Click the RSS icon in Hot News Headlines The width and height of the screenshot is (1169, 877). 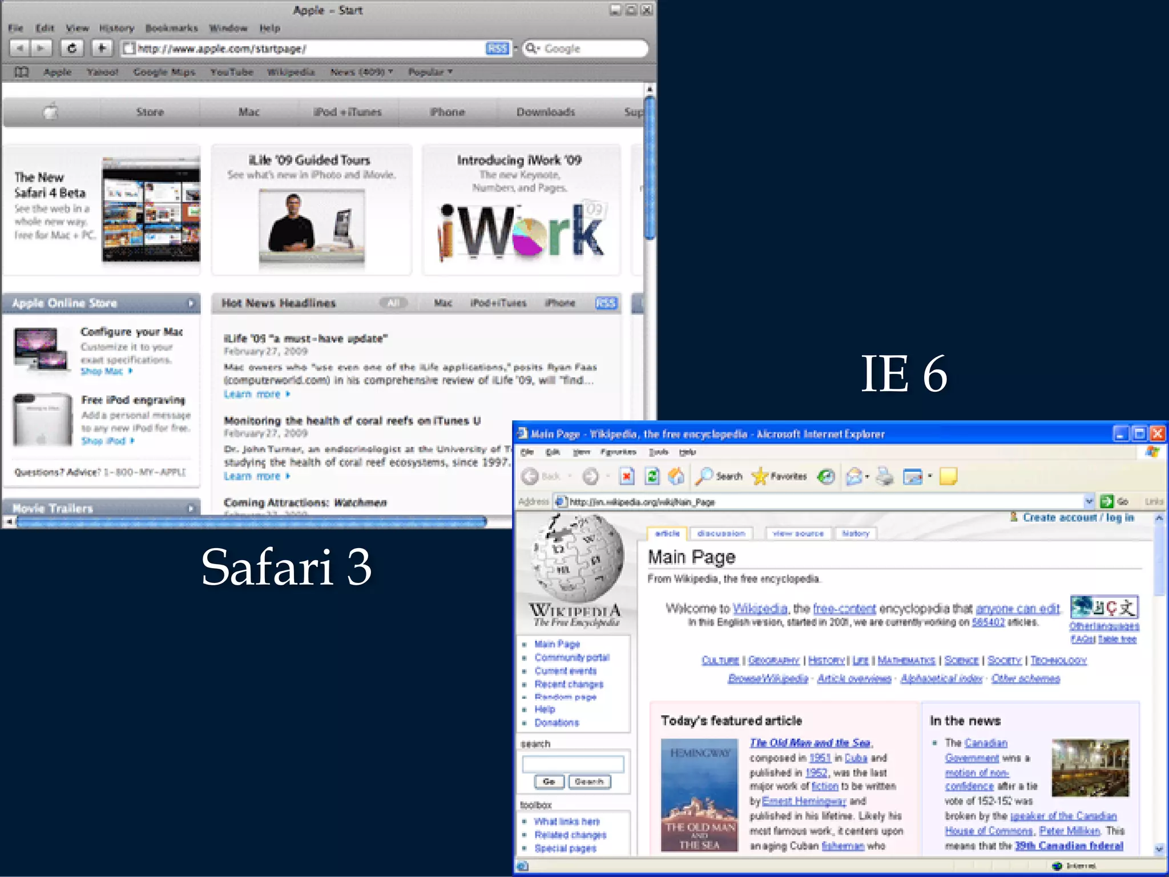pyautogui.click(x=606, y=303)
